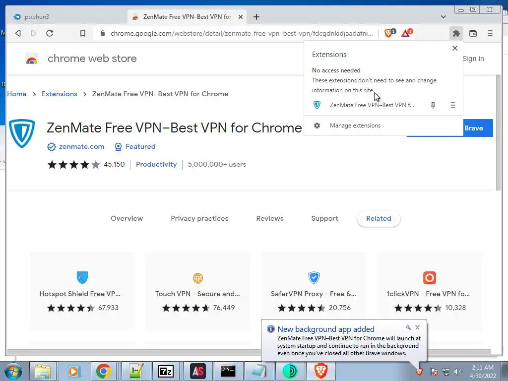Viewport: 508px width, 381px height.
Task: Open green circular app in taskbar
Action: [x=290, y=371]
